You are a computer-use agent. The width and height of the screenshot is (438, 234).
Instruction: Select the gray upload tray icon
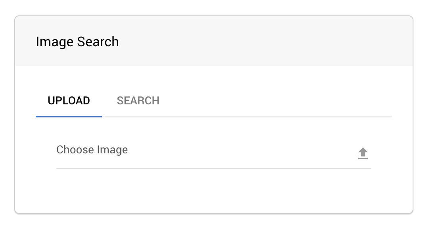[363, 153]
